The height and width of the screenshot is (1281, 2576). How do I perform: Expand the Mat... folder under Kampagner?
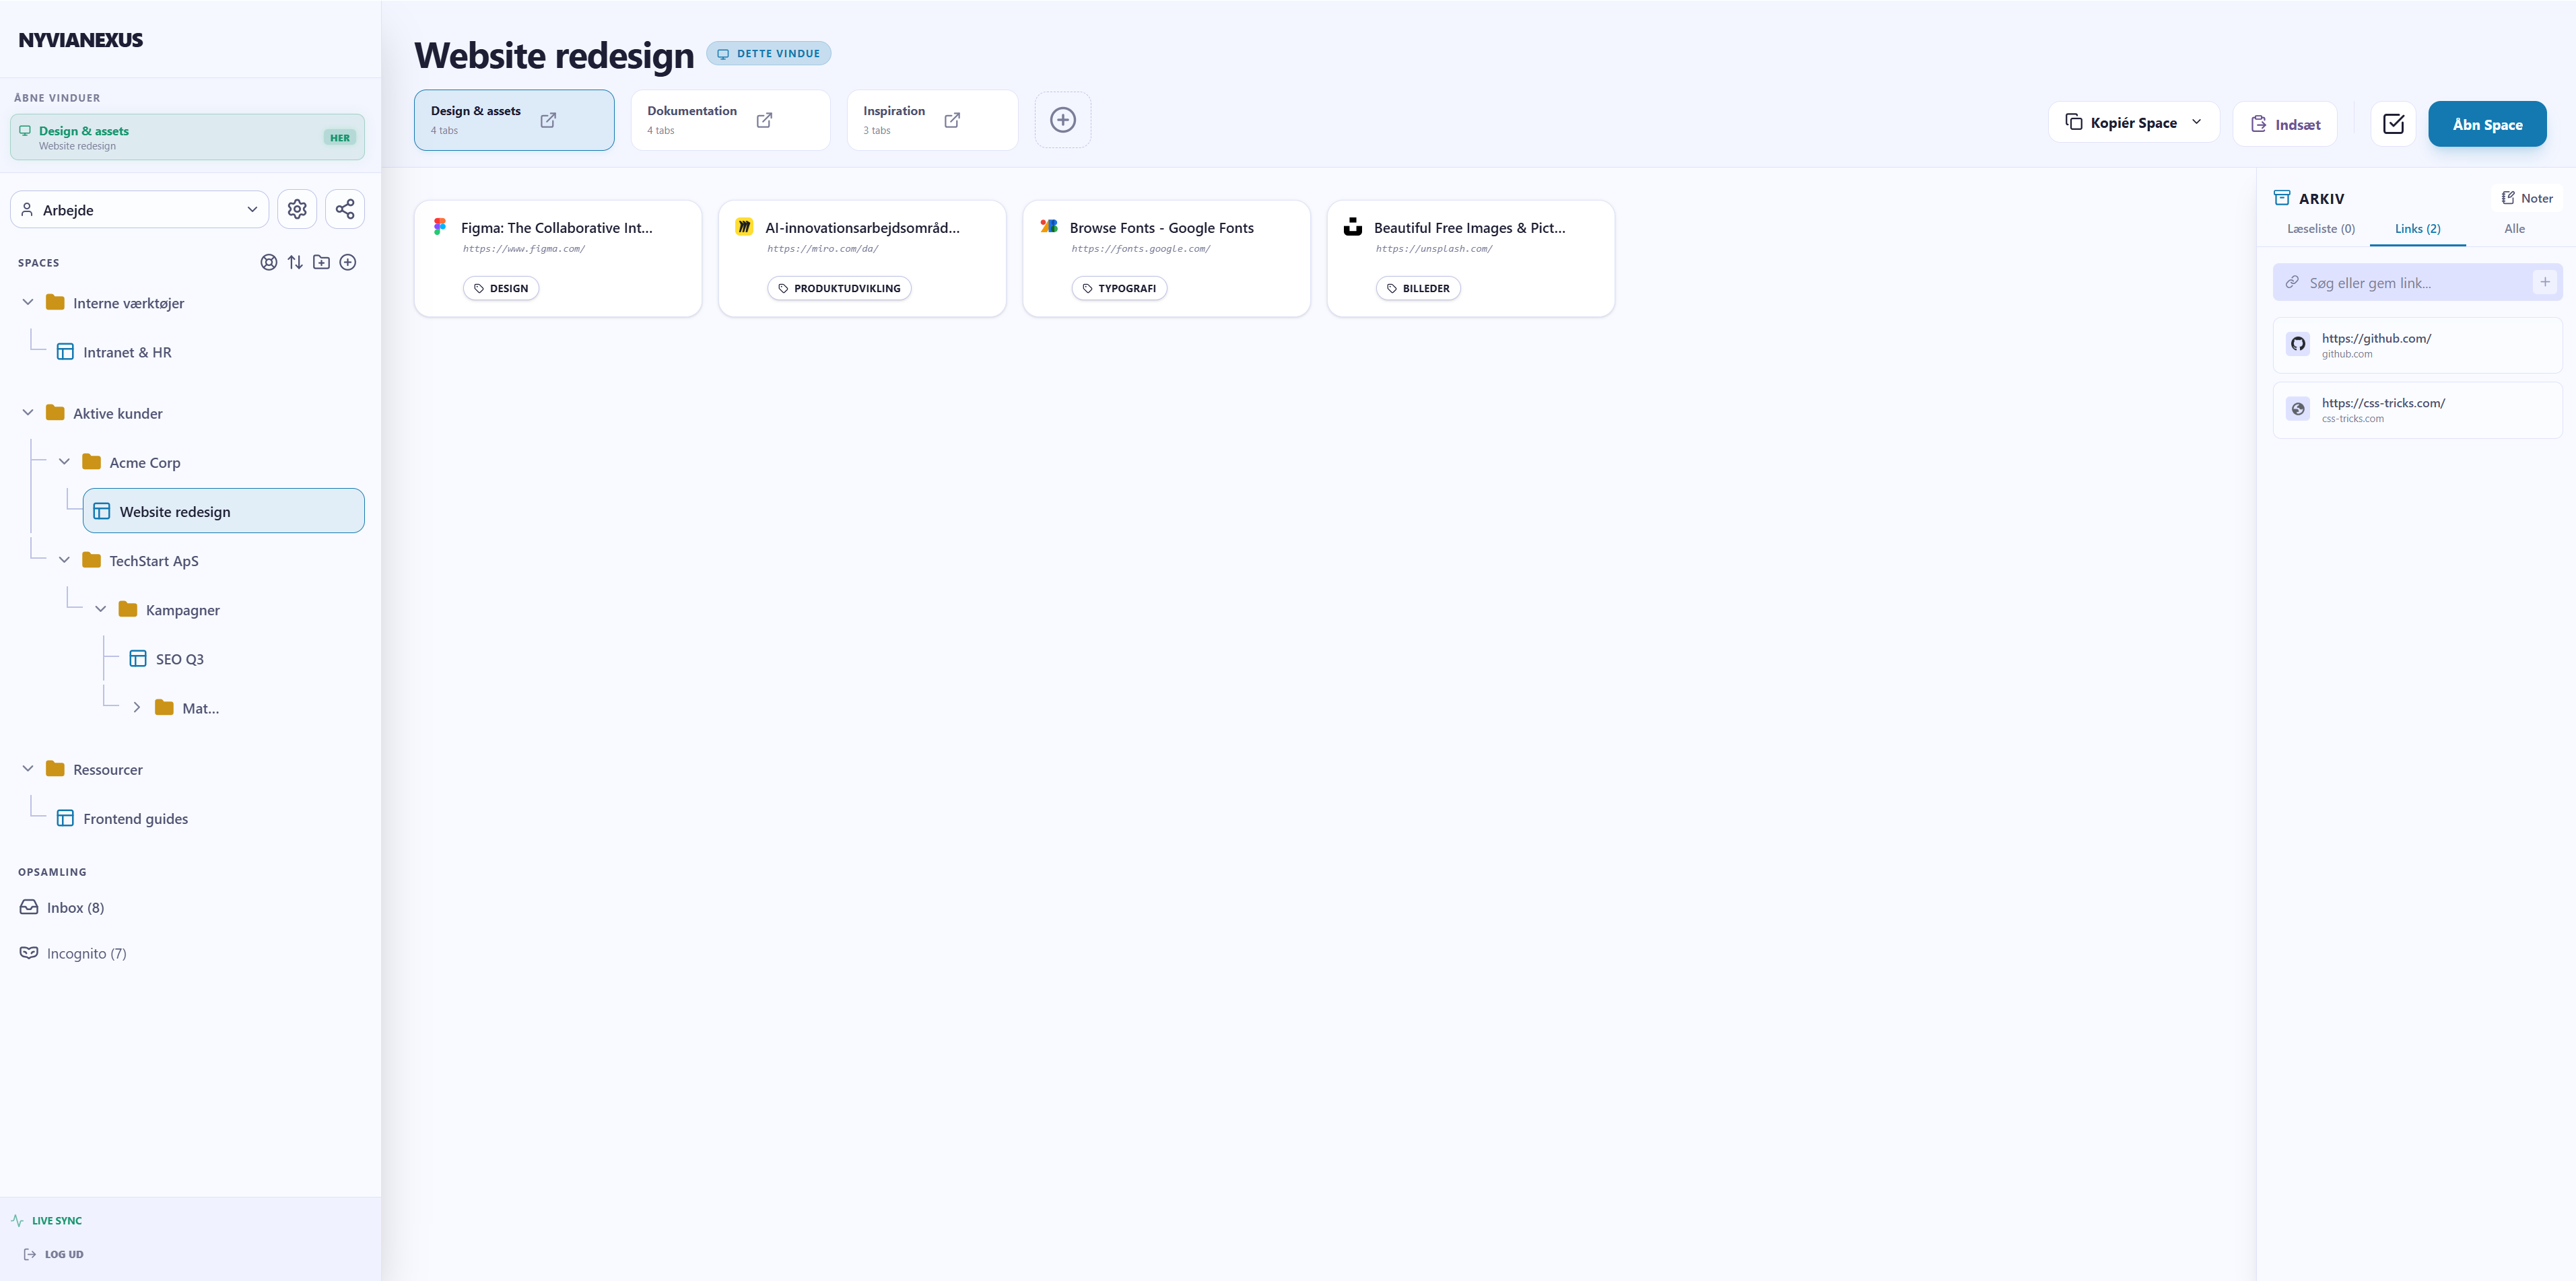(x=137, y=707)
